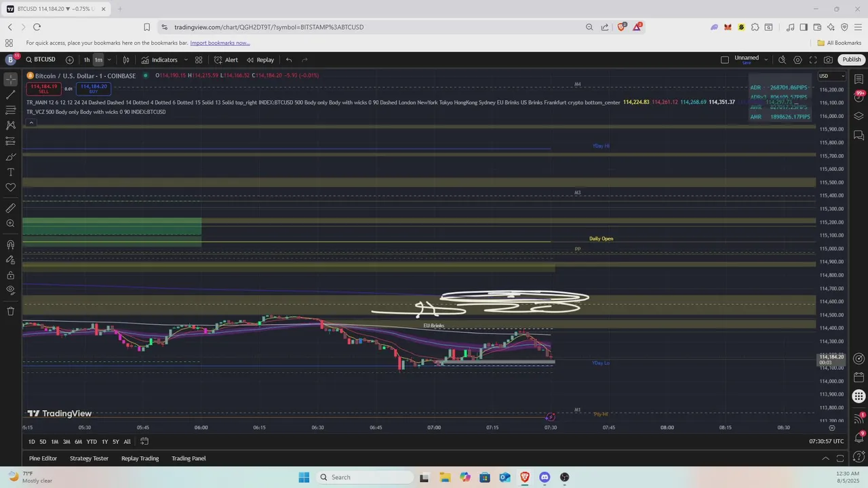Open the Pine Editor tab
The height and width of the screenshot is (488, 868).
43,458
